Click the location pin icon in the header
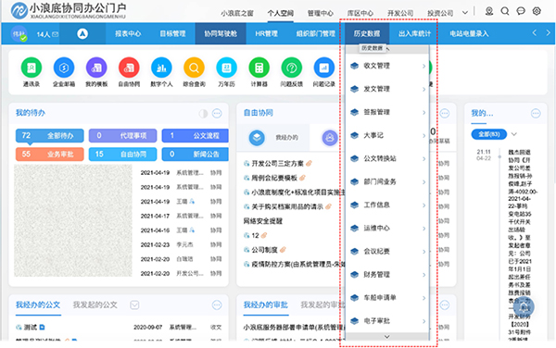 pos(489,11)
